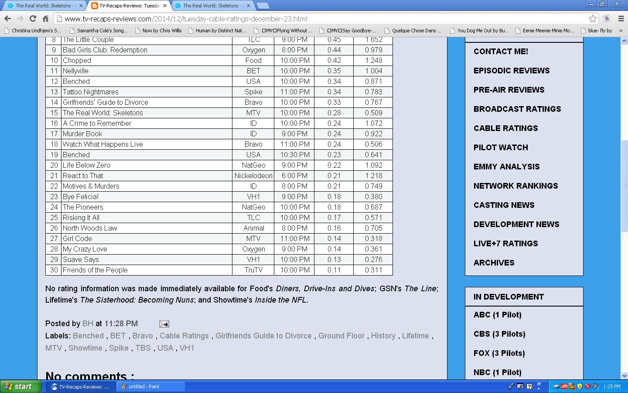Click the page vertical scrollbar thumb
The image size is (628, 393).
click(624, 186)
